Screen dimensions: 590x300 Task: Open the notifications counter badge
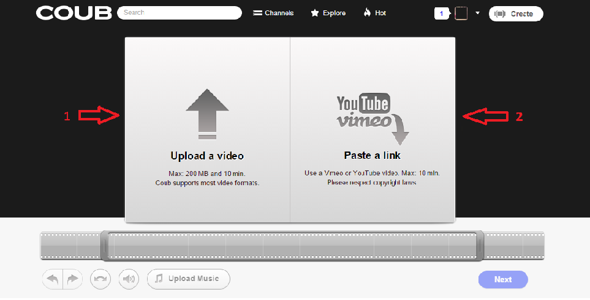(x=442, y=13)
